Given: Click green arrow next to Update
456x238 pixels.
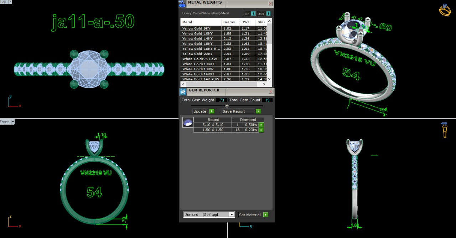Looking at the screenshot, I should 212,111.
